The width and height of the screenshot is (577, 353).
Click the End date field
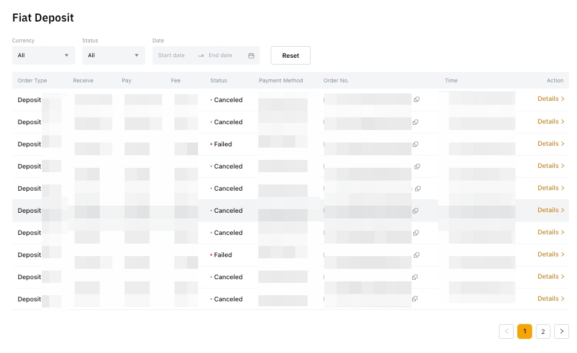point(221,56)
